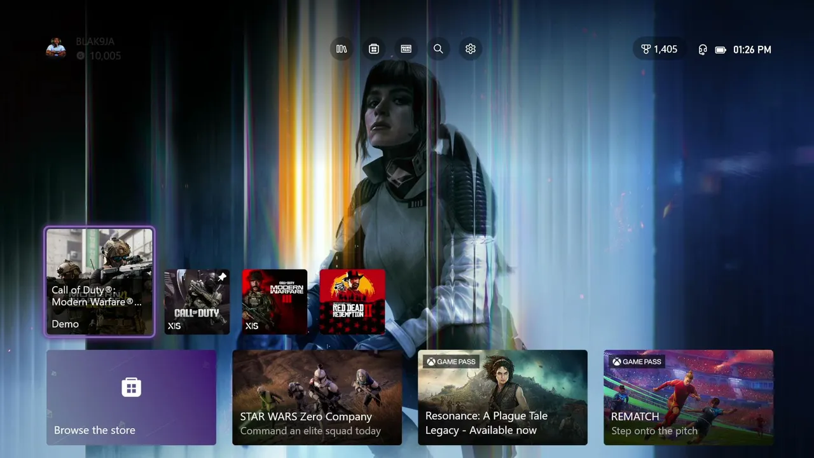Click the X|S badge on Call of Duty tile
The height and width of the screenshot is (458, 814).
[x=174, y=326]
